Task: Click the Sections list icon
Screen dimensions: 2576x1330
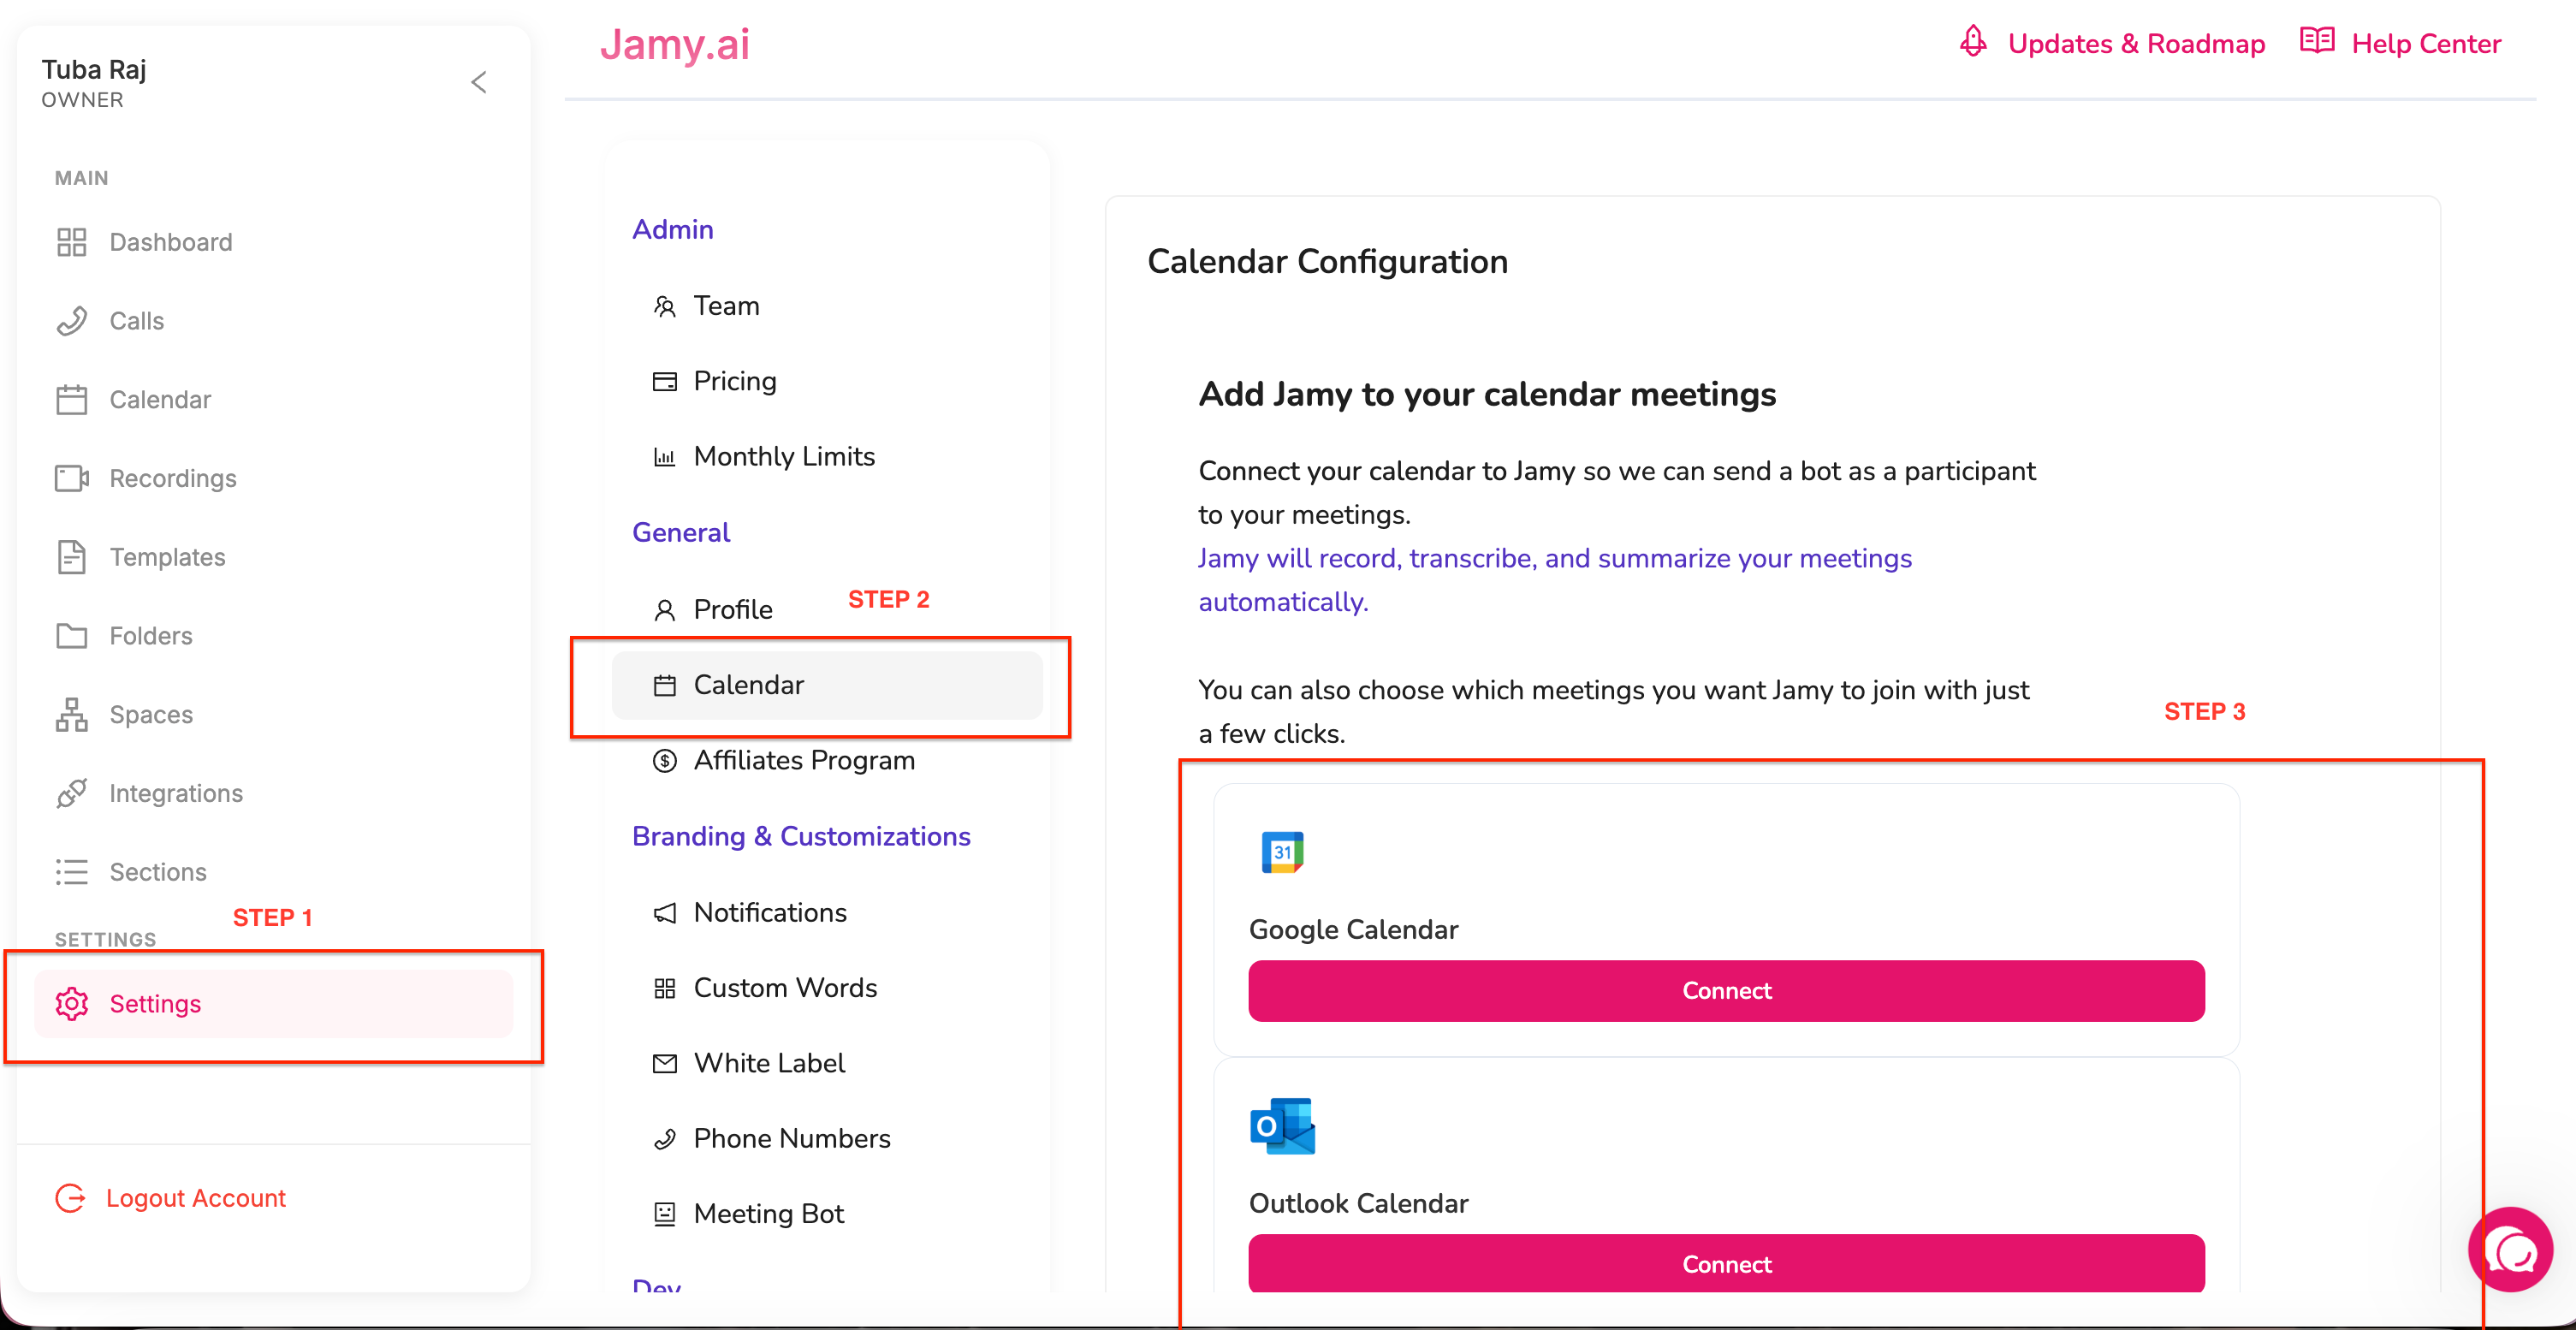Action: [x=71, y=872]
